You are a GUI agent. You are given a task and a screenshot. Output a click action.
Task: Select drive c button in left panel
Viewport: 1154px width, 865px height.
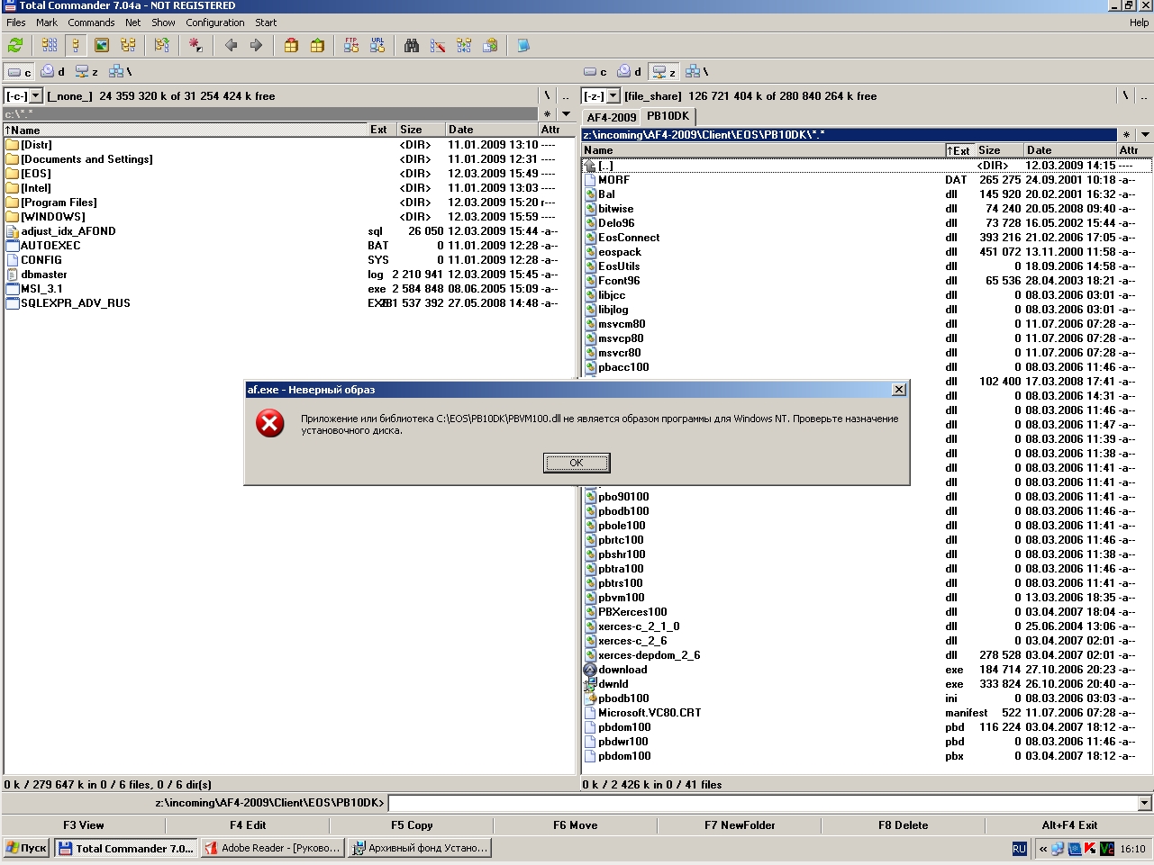[19, 72]
